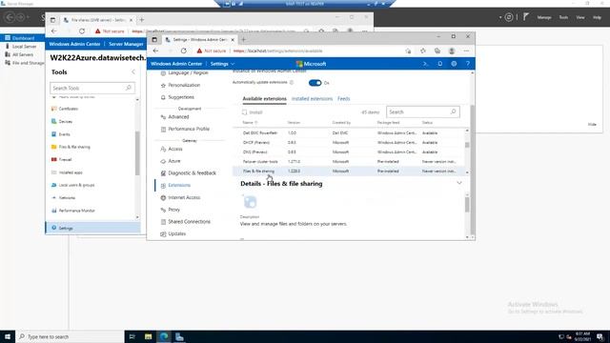
Task: Select All Servers in Server Manager sidebar
Action: pyautogui.click(x=23, y=55)
